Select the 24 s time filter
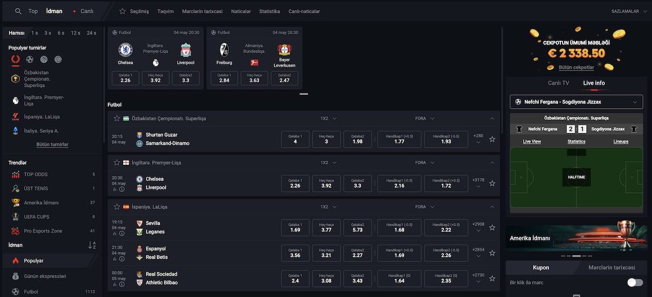The height and width of the screenshot is (297, 652). coord(91,33)
